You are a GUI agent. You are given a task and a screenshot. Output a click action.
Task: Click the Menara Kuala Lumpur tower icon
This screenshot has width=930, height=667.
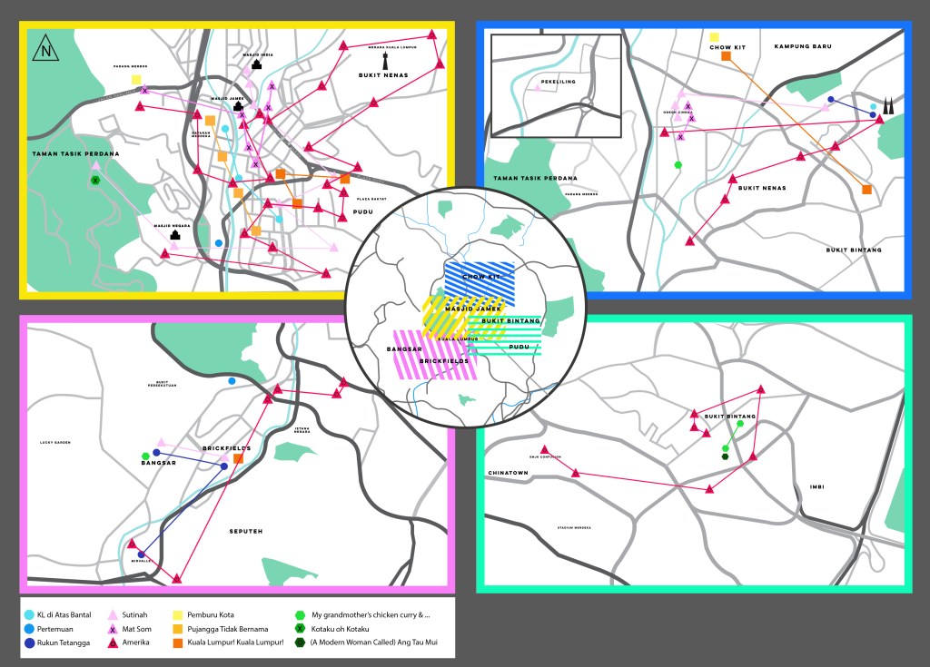[x=386, y=61]
